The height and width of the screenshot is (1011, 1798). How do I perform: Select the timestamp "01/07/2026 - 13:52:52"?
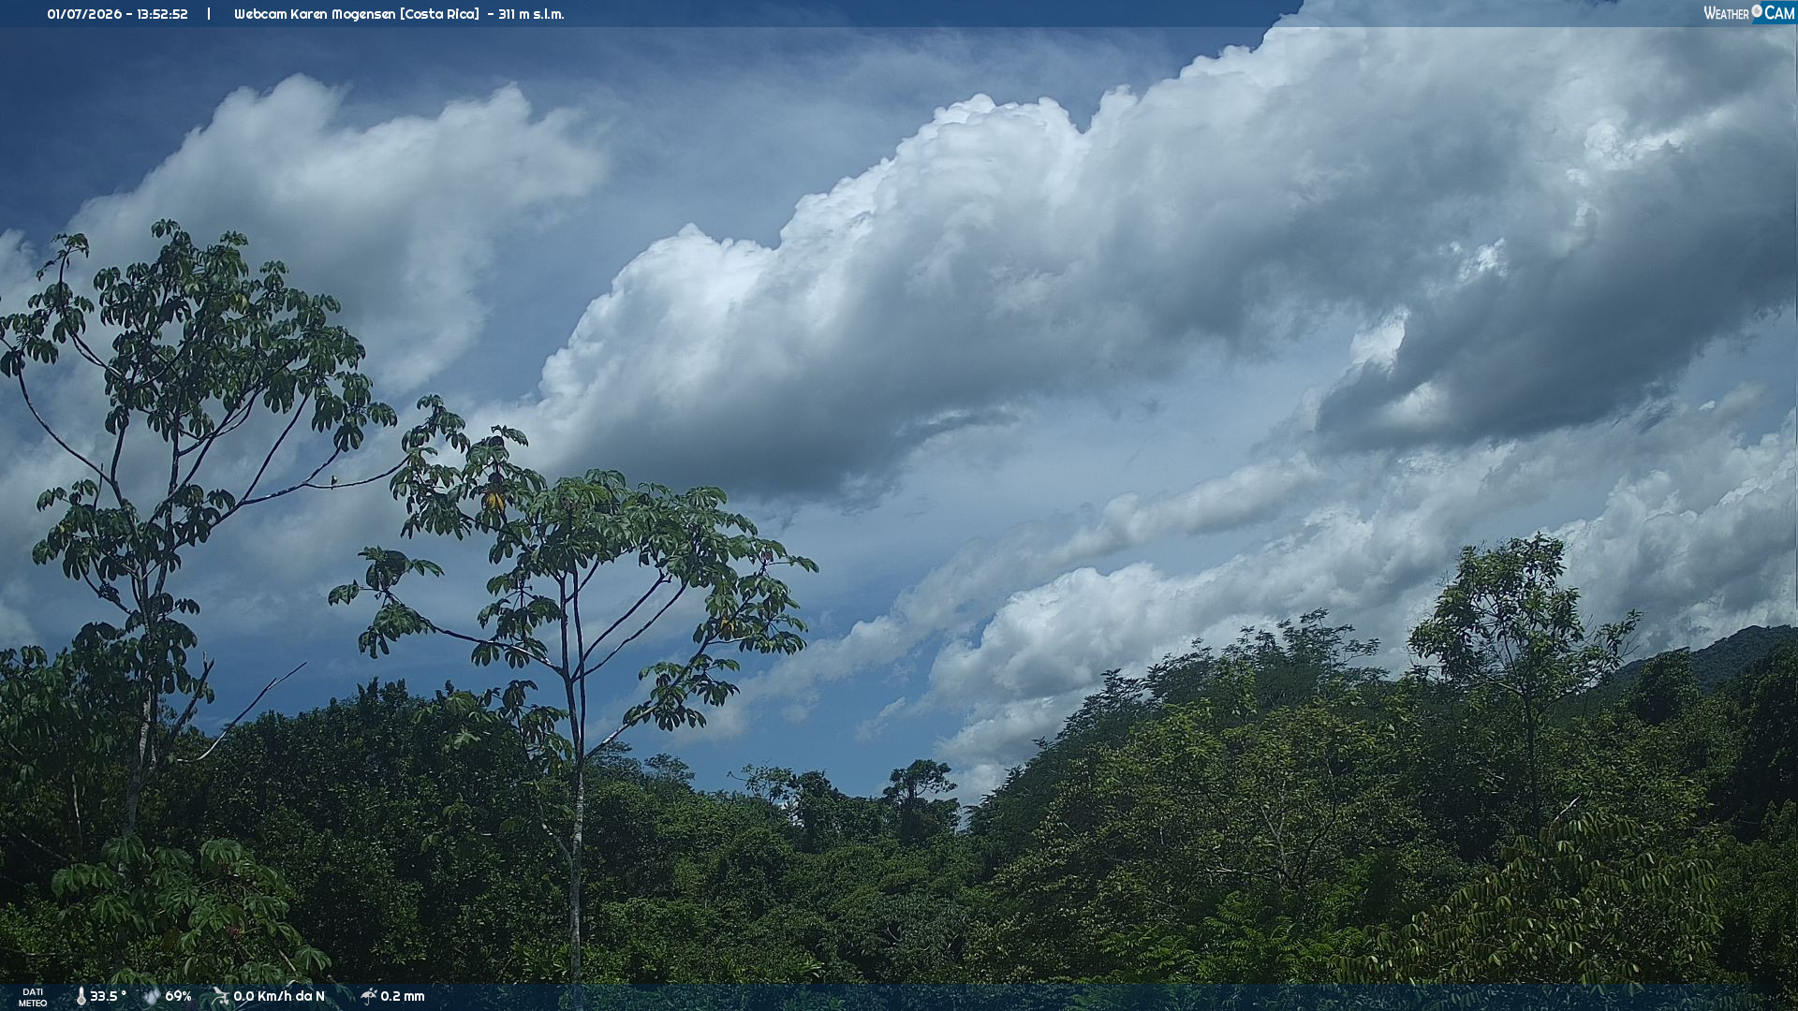coord(117,14)
